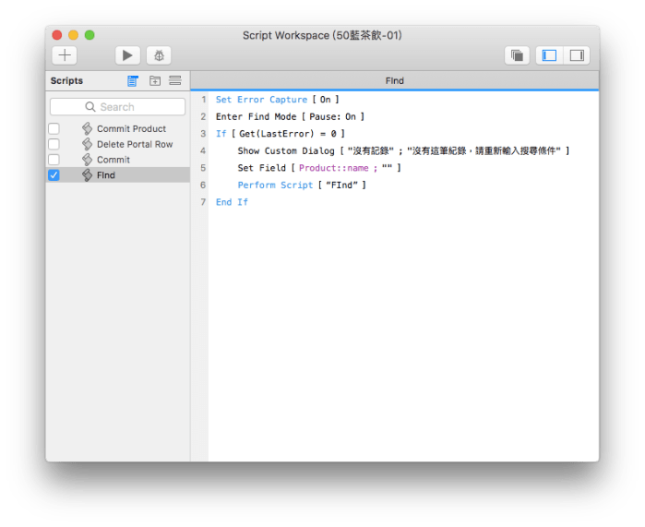Run the script with the play button

coord(127,55)
